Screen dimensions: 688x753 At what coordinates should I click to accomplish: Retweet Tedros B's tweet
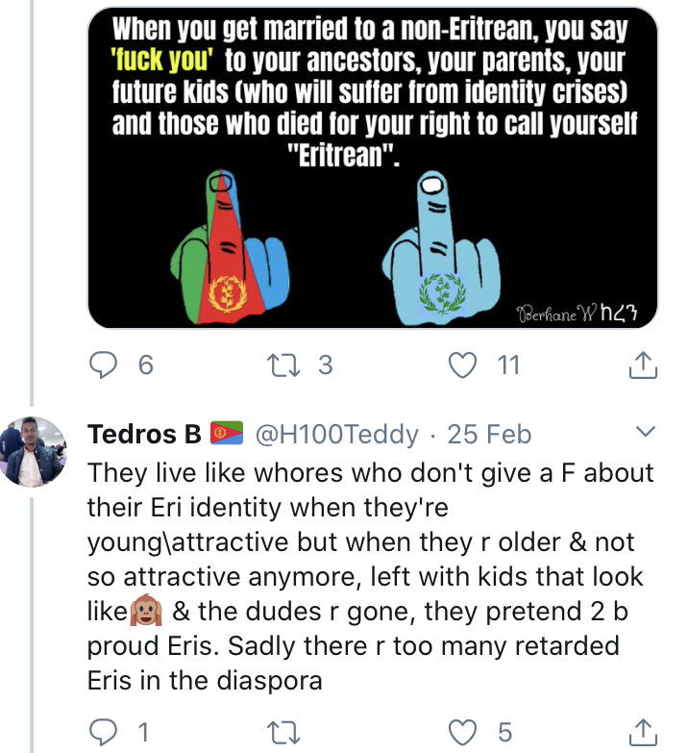286,731
